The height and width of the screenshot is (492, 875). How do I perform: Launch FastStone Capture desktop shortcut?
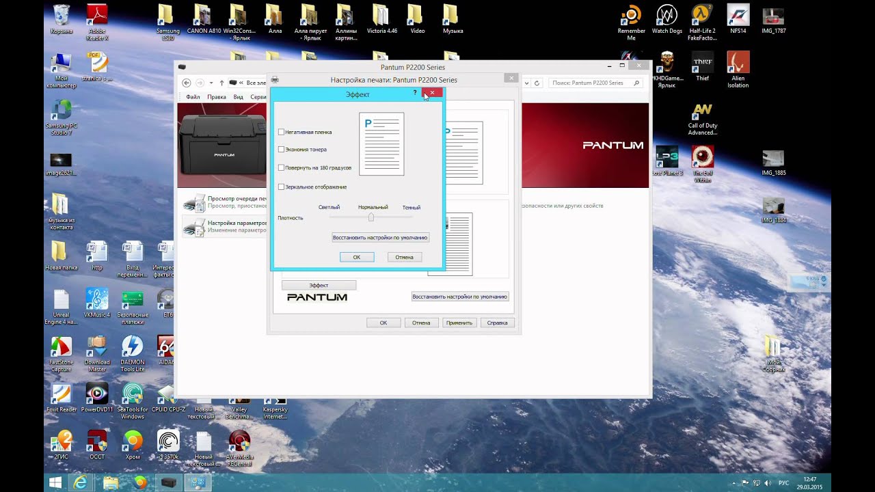click(61, 353)
